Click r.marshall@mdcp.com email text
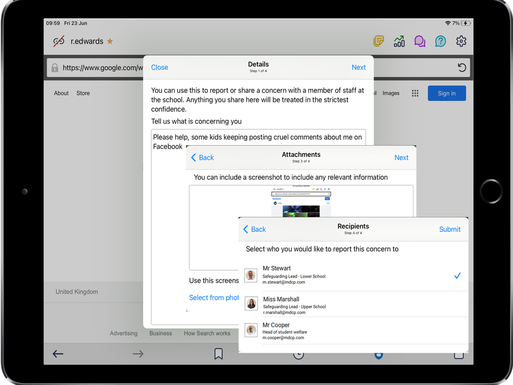Viewport: 513px width, 385px height. coord(284,312)
